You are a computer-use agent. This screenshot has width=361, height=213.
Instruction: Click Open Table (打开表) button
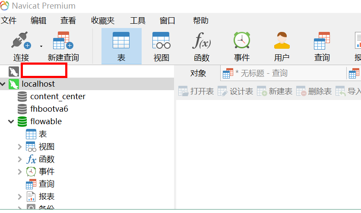coord(196,91)
